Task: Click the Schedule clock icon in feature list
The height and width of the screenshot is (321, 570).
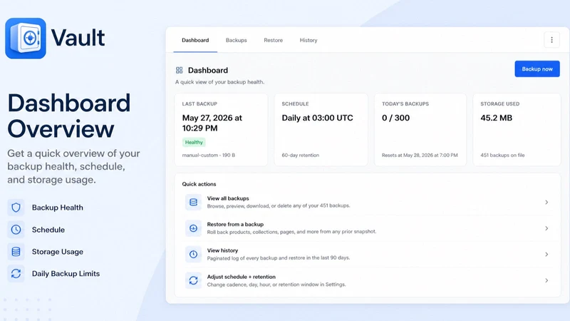Action: point(16,230)
